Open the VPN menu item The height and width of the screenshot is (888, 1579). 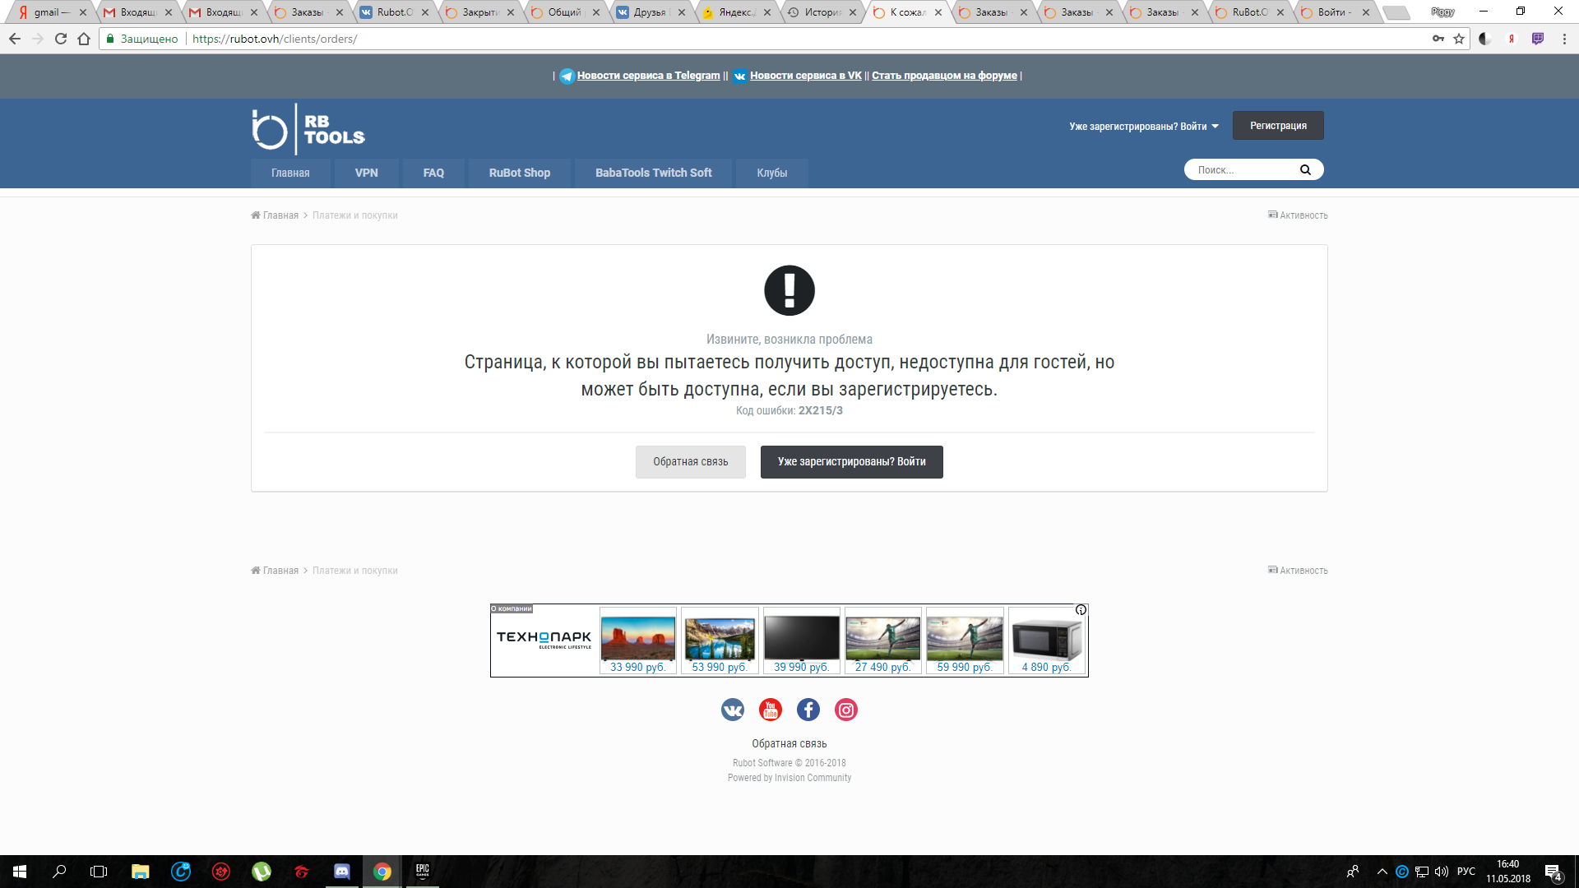tap(366, 173)
